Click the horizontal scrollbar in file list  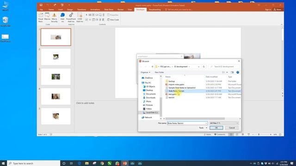[x=195, y=119]
